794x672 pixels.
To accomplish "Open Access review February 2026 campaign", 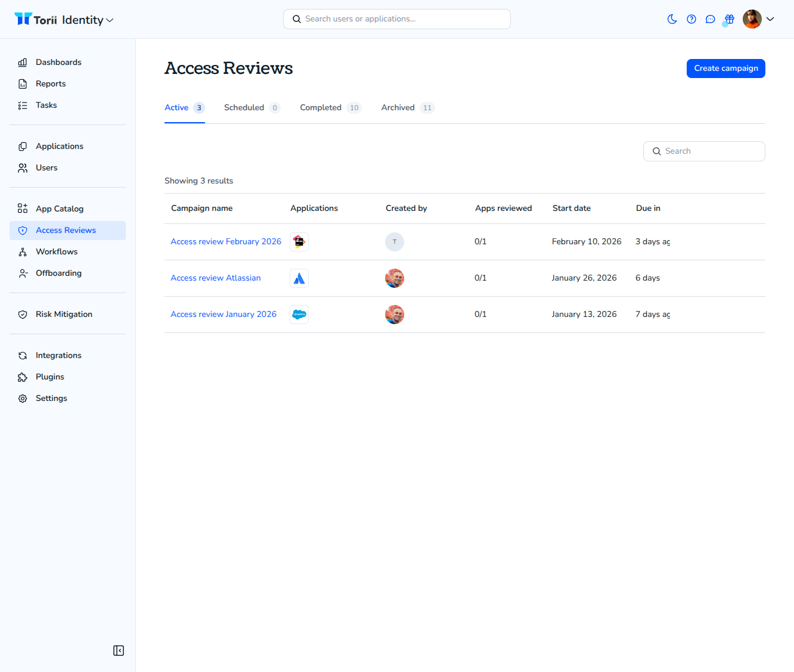I will pyautogui.click(x=226, y=241).
